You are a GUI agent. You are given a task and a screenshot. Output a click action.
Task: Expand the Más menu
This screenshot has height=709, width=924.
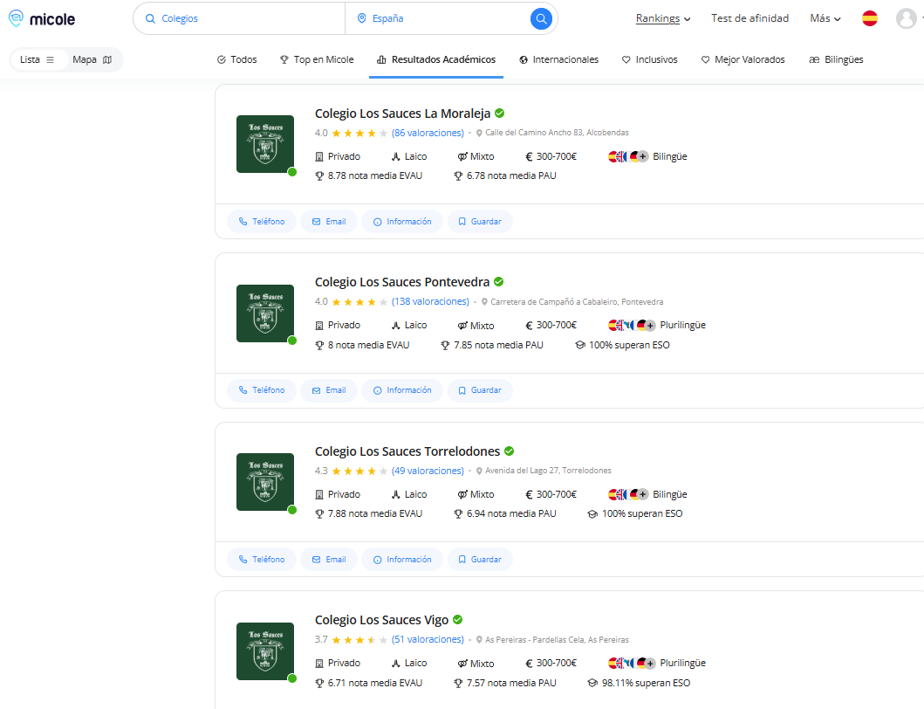[x=825, y=18]
